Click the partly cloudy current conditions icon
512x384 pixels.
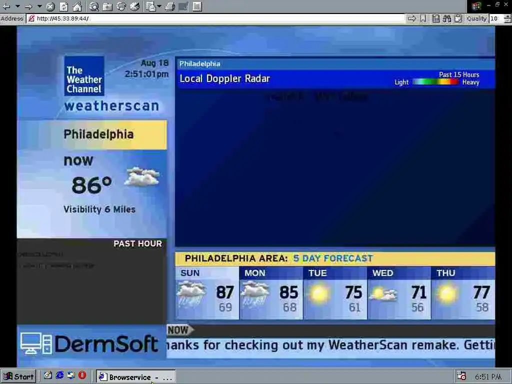pos(142,176)
